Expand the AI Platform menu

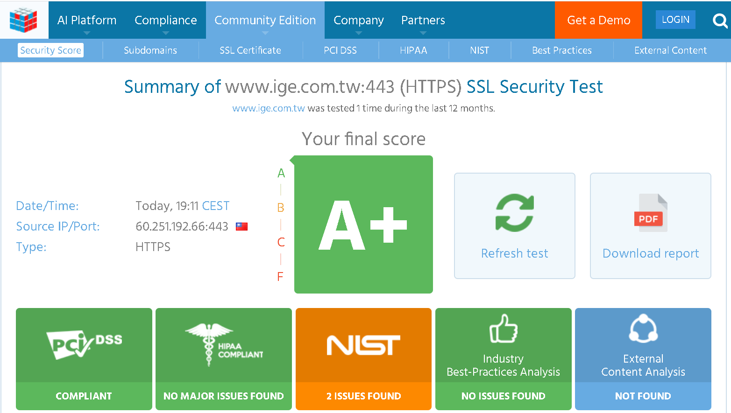(x=87, y=20)
